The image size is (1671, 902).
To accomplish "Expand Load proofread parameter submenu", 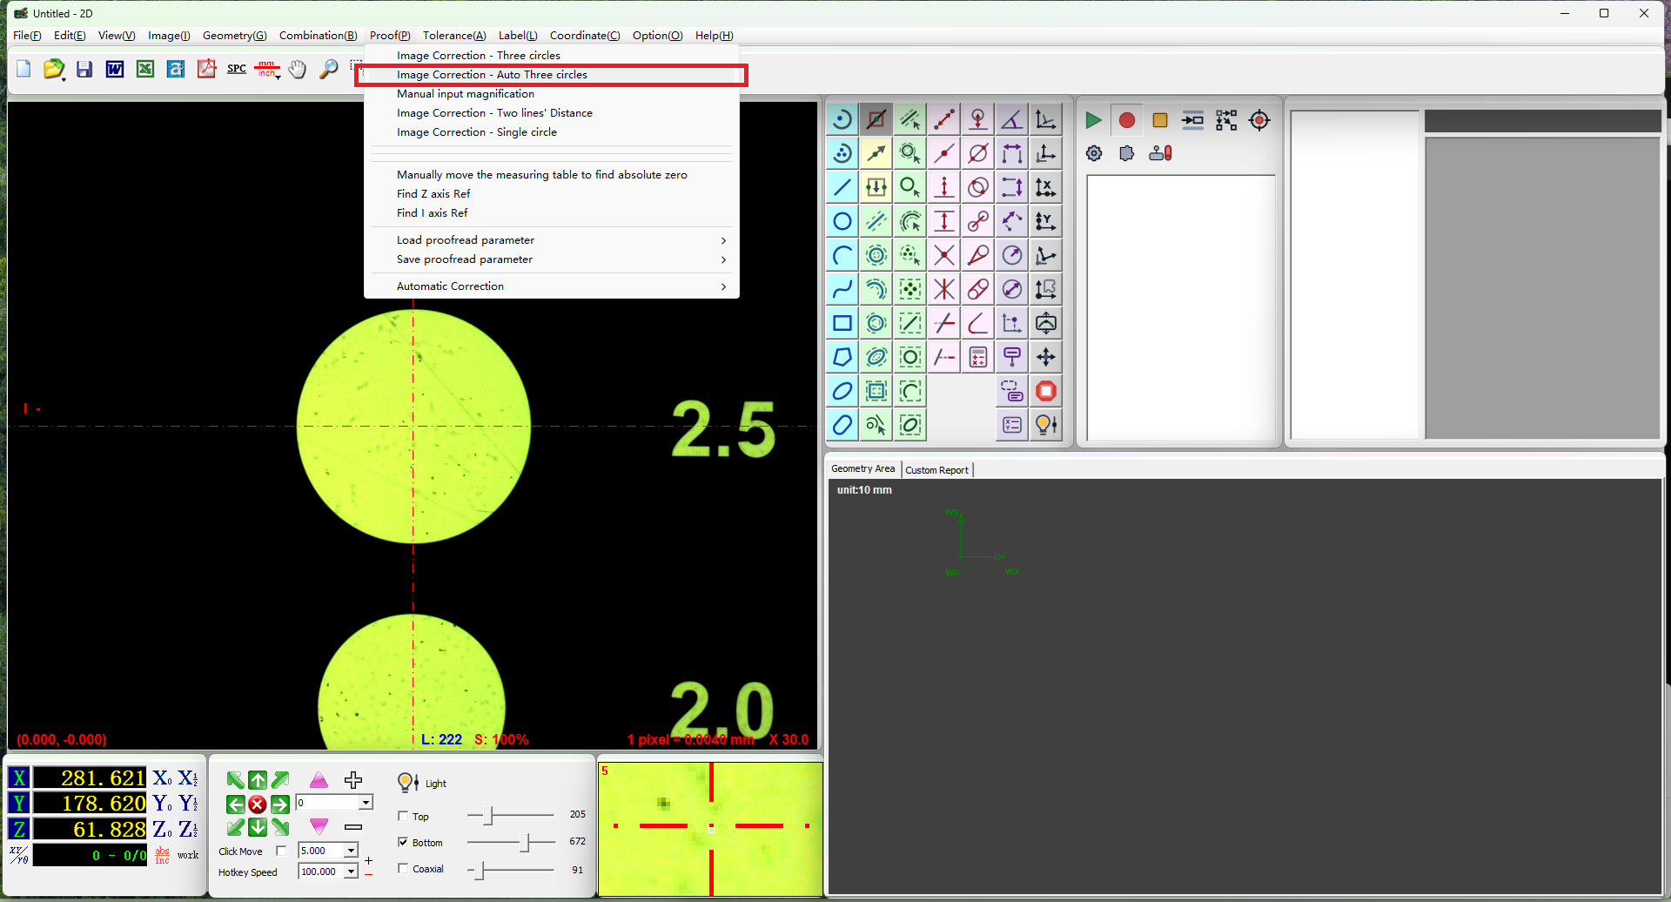I will (x=552, y=240).
